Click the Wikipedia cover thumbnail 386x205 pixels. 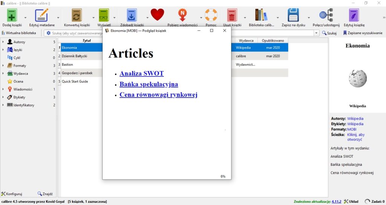[x=357, y=79]
